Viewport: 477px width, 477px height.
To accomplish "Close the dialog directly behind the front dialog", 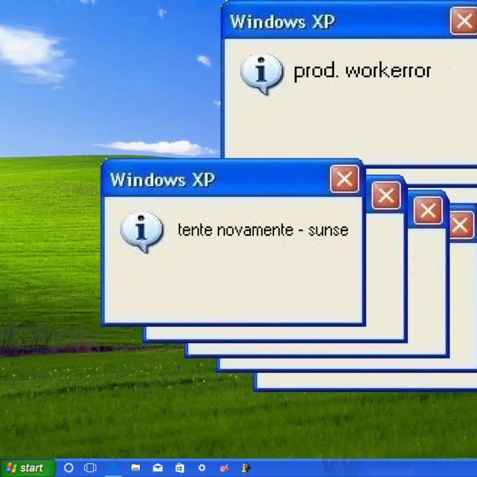I will (386, 195).
